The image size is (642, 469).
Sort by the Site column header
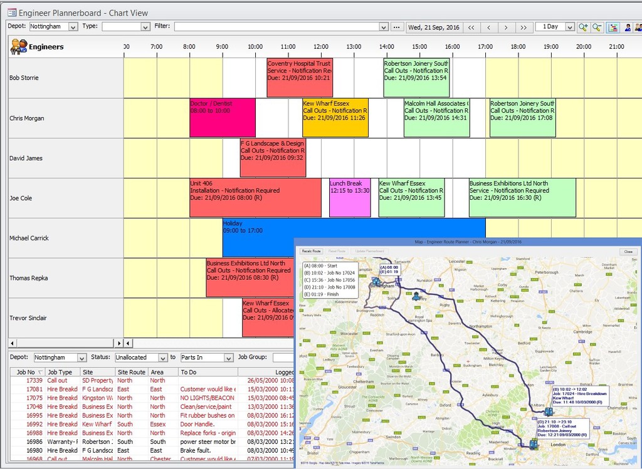97,372
